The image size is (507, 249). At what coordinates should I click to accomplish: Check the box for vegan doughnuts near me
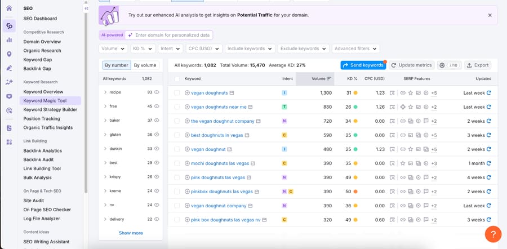point(177,107)
